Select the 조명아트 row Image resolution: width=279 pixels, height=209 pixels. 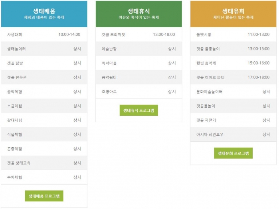pyautogui.click(x=139, y=92)
